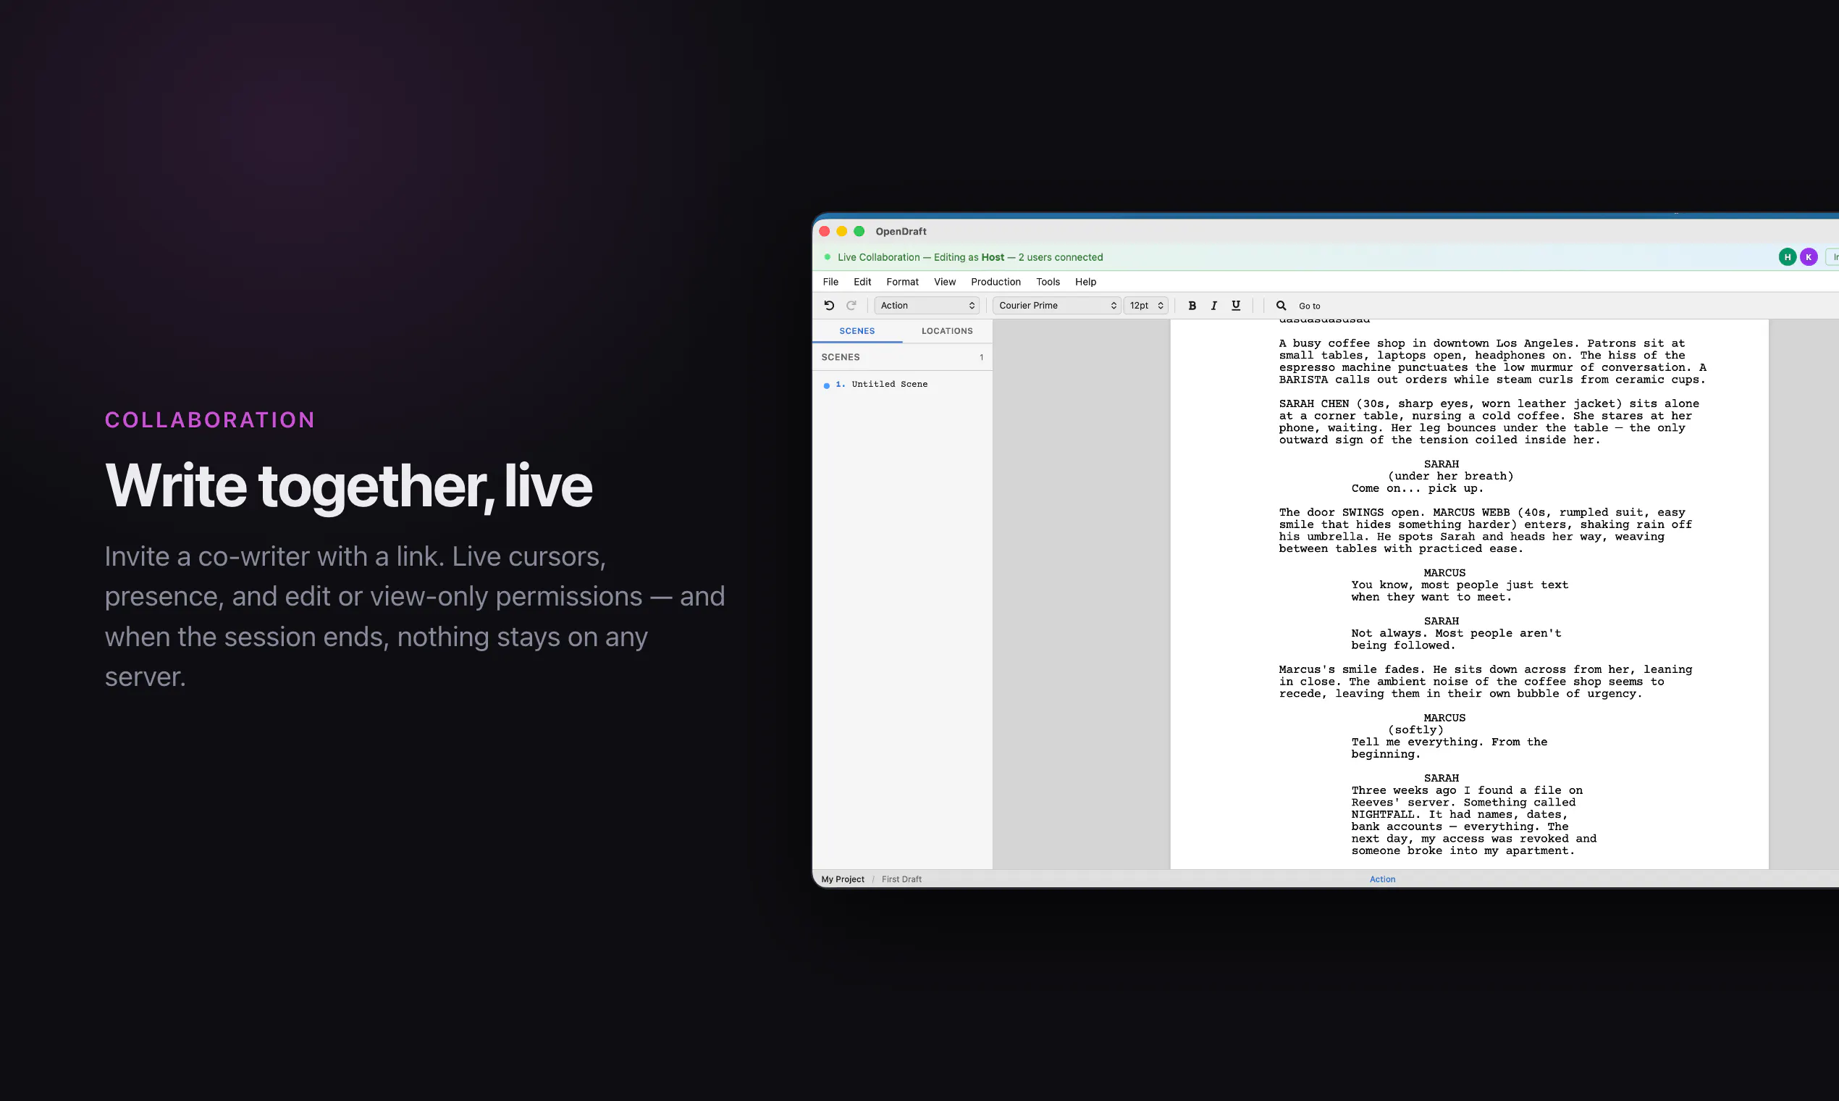Open the File menu
The height and width of the screenshot is (1101, 1839).
[830, 281]
